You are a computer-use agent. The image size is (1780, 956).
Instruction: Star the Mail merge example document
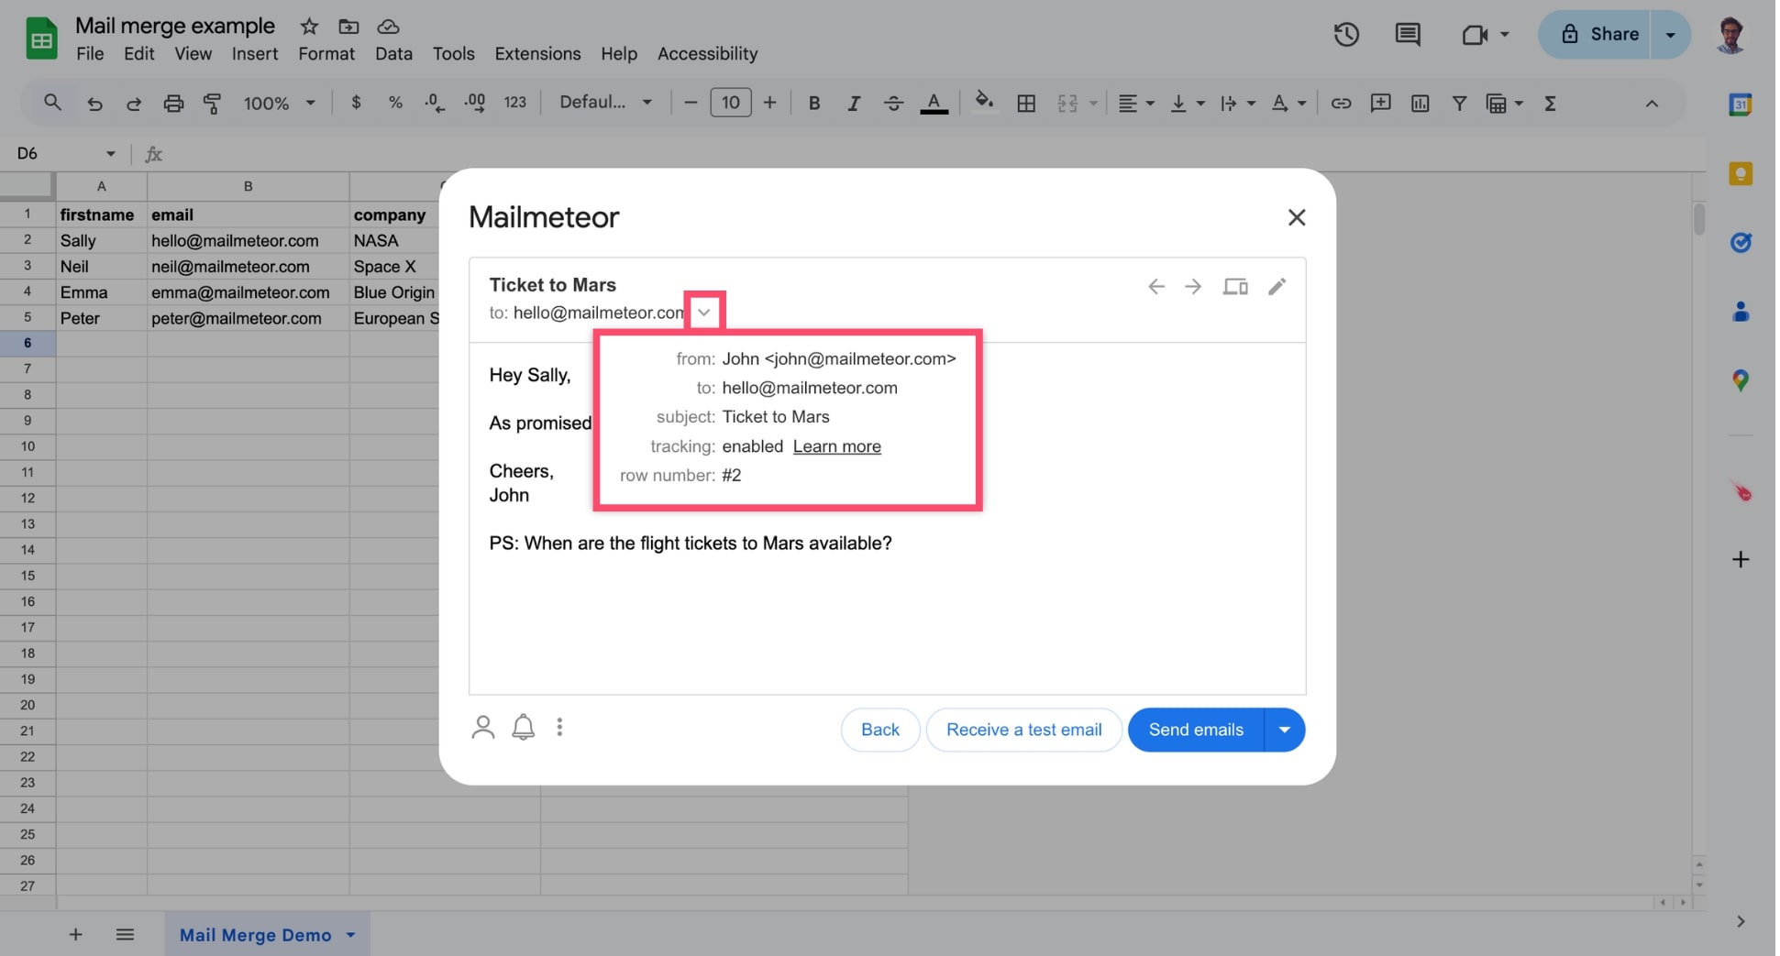coord(309,26)
